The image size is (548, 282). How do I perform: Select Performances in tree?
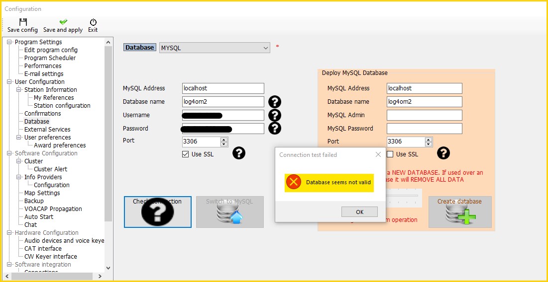coord(43,66)
